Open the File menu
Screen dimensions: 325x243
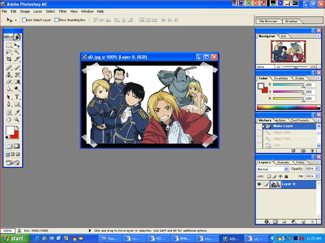(5, 12)
